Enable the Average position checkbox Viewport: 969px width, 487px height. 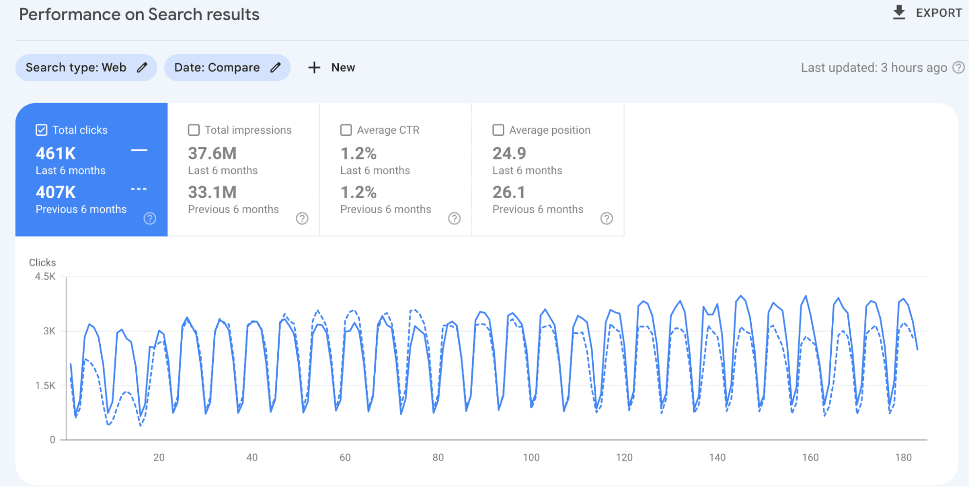pos(498,129)
